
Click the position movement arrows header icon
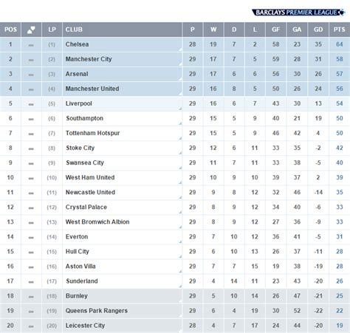pos(31,30)
